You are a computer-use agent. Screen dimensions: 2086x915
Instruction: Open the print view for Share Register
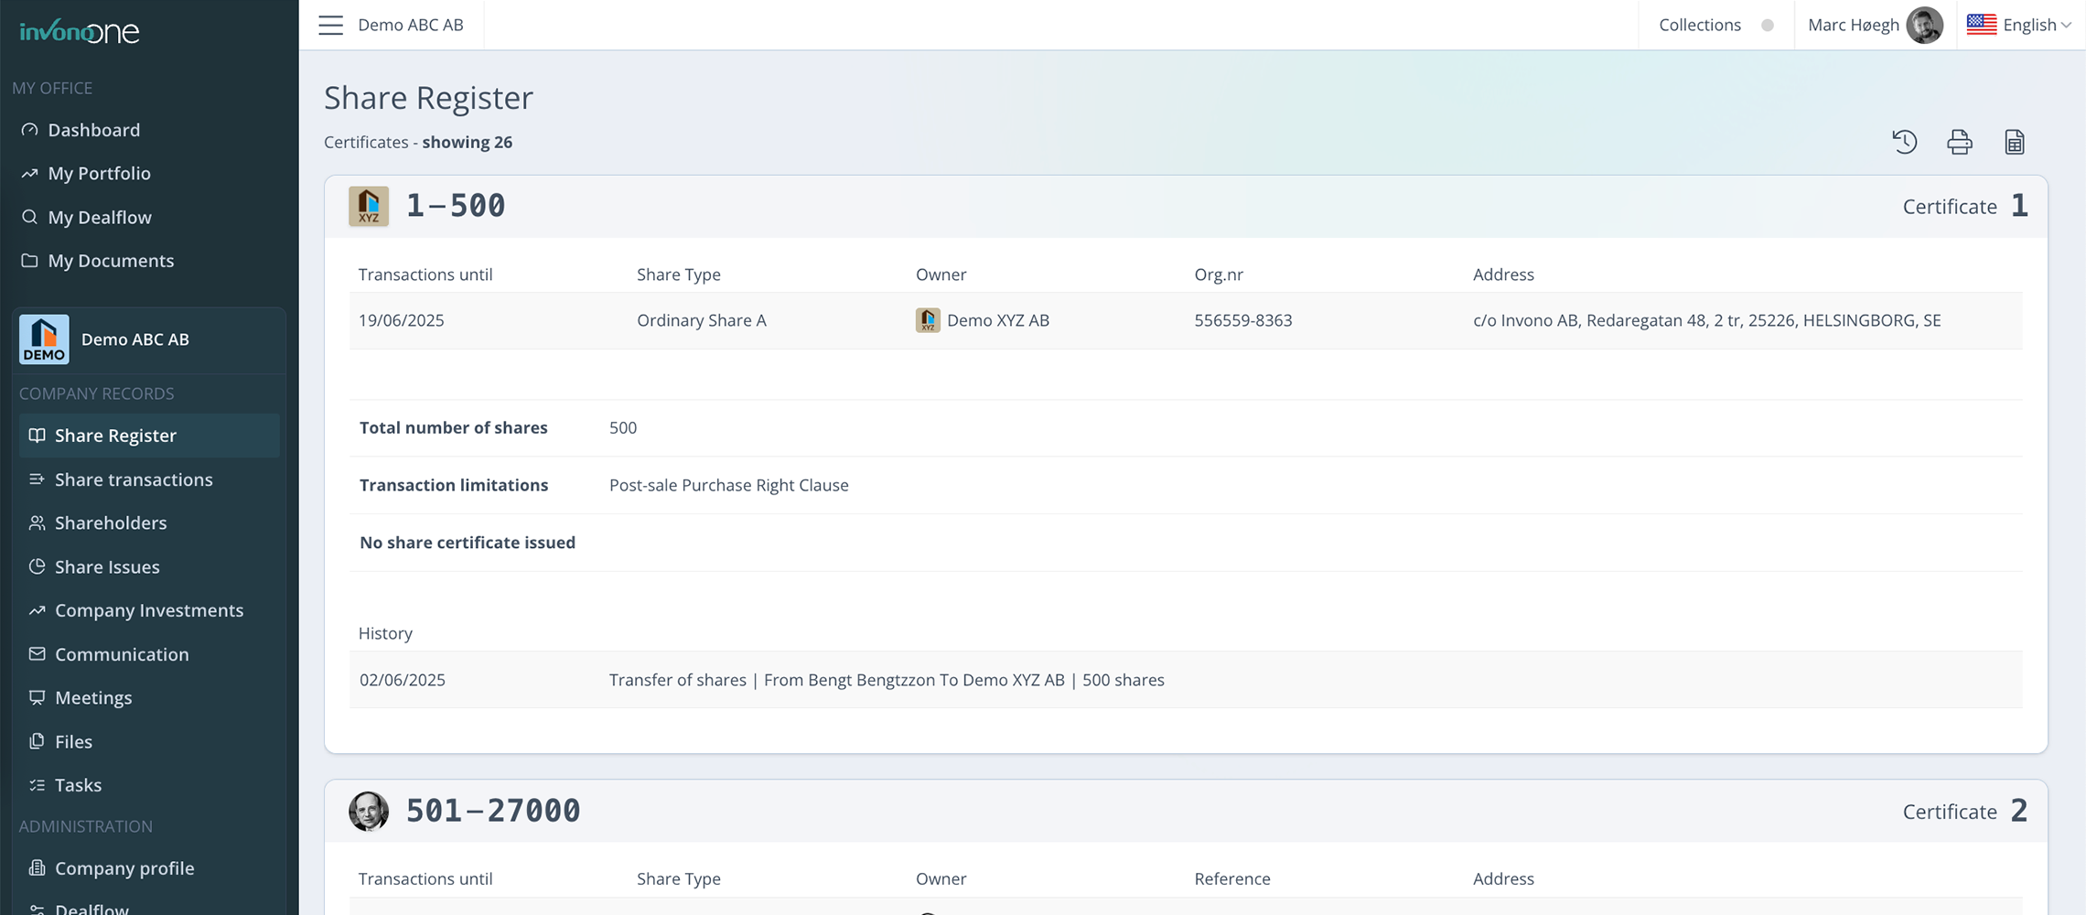click(1960, 142)
